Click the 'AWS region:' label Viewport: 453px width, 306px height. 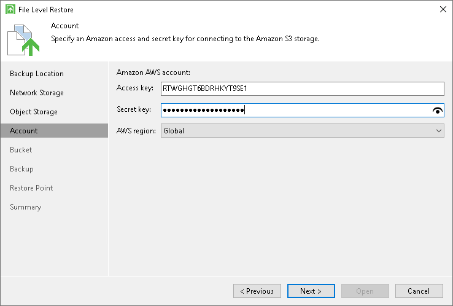136,131
